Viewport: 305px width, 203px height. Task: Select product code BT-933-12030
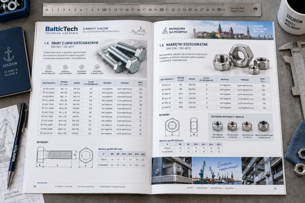click(47, 112)
